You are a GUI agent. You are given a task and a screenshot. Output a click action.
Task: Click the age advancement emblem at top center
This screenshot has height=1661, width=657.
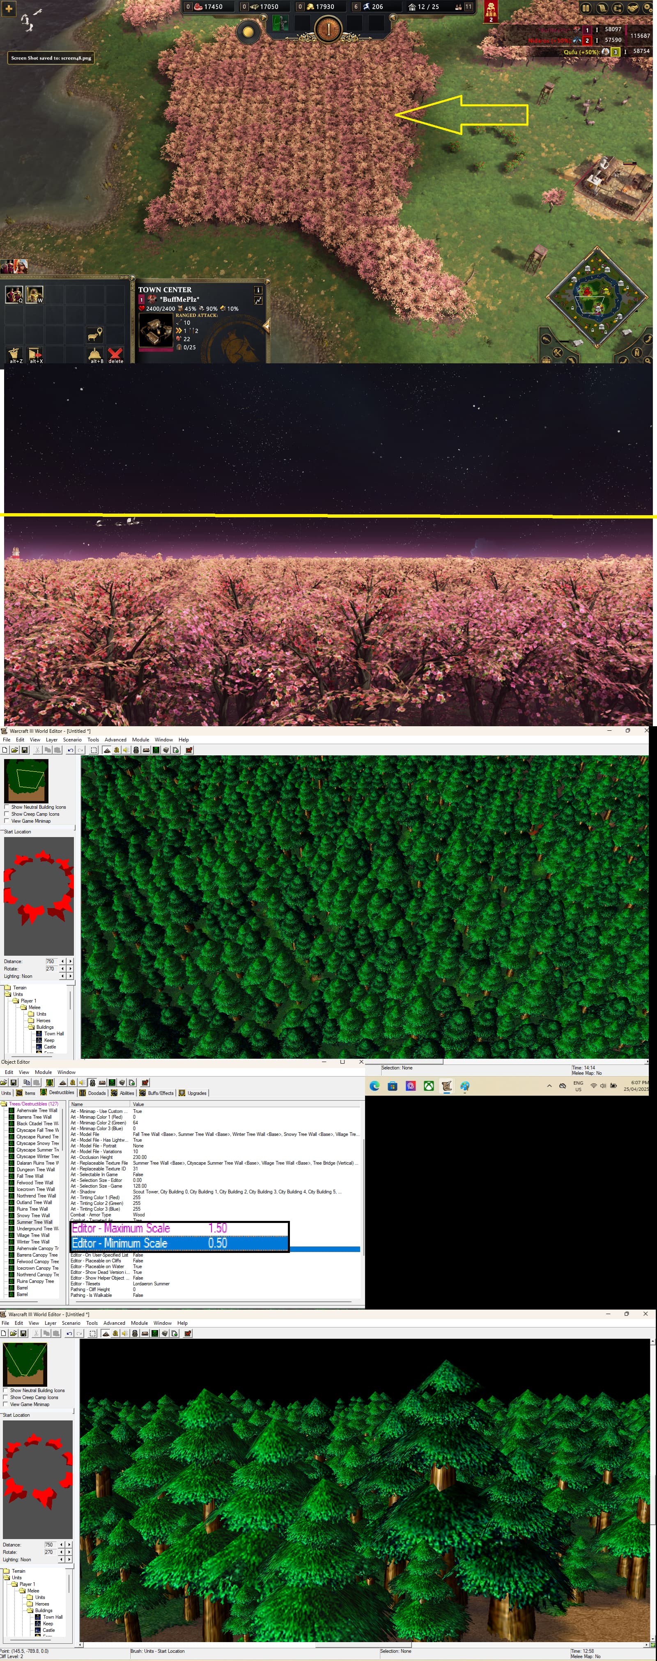tap(328, 29)
